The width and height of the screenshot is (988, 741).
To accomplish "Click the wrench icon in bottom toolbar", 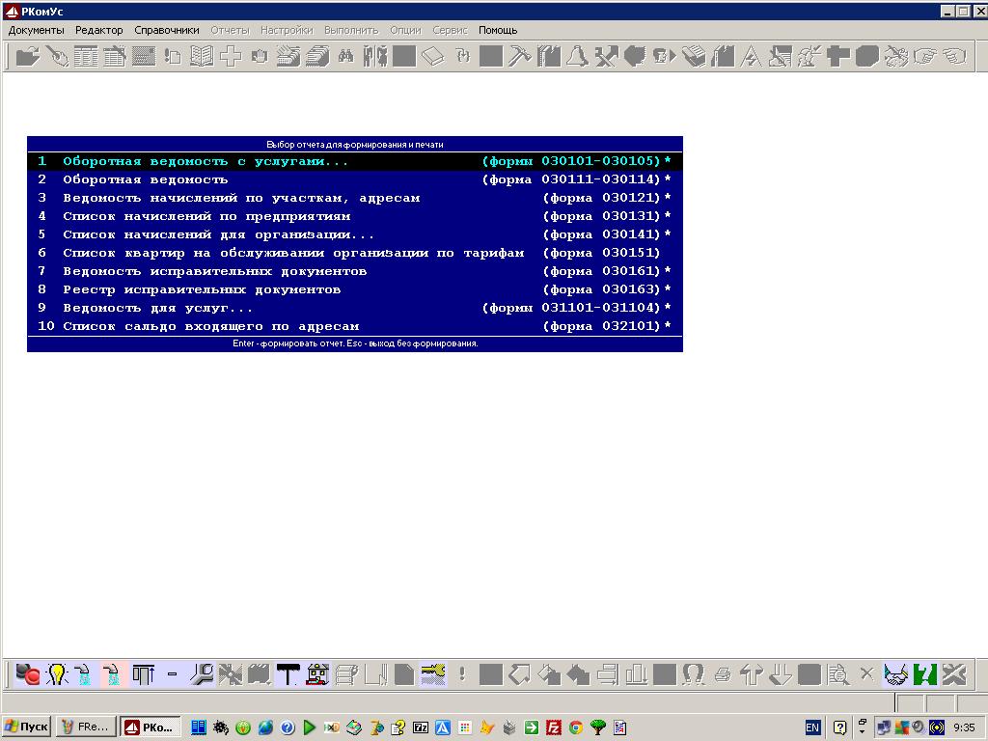I will [x=201, y=674].
